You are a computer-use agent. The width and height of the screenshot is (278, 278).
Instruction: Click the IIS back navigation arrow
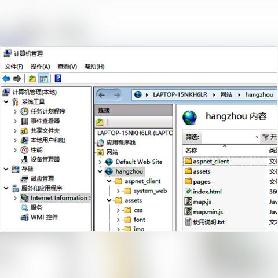(x=102, y=95)
